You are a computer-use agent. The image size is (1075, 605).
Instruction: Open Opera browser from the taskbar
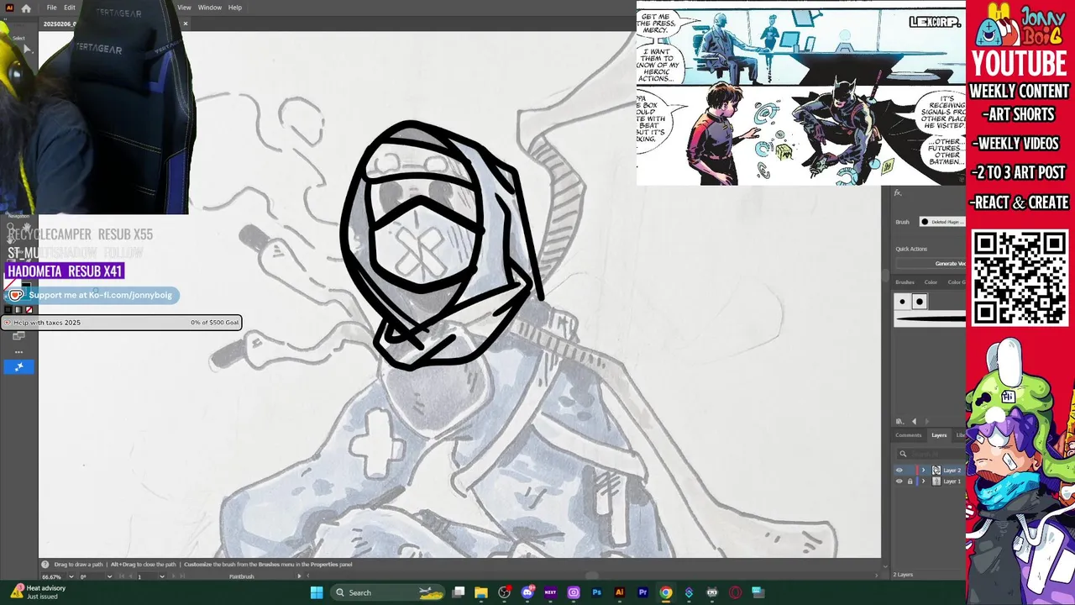[x=735, y=592]
